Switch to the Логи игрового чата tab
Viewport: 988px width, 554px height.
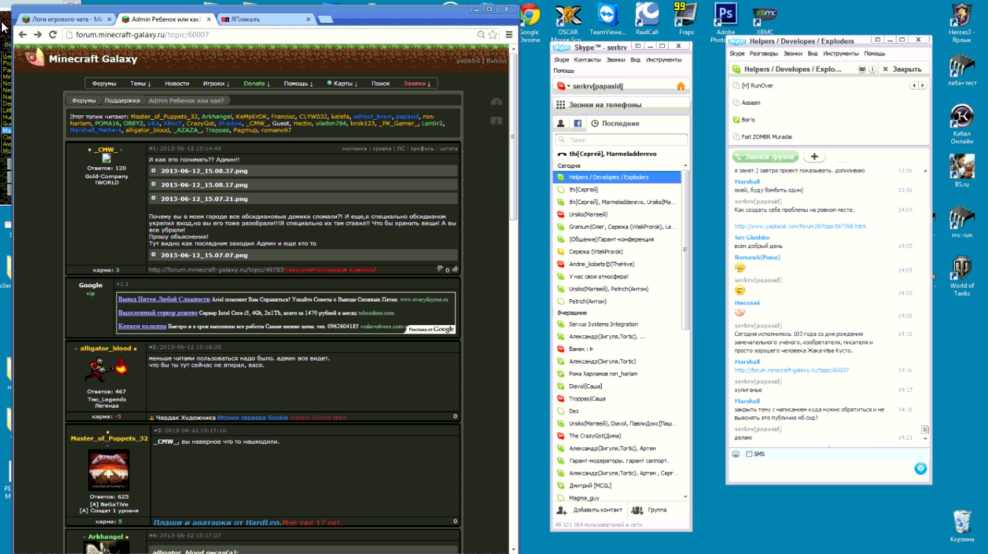66,19
